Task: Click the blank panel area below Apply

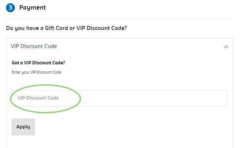Action: coord(119,142)
